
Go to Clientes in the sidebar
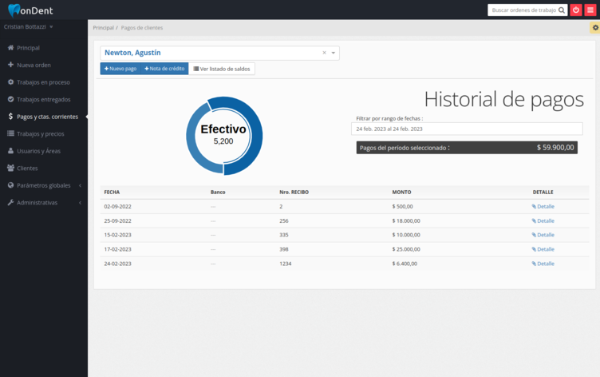tap(27, 169)
